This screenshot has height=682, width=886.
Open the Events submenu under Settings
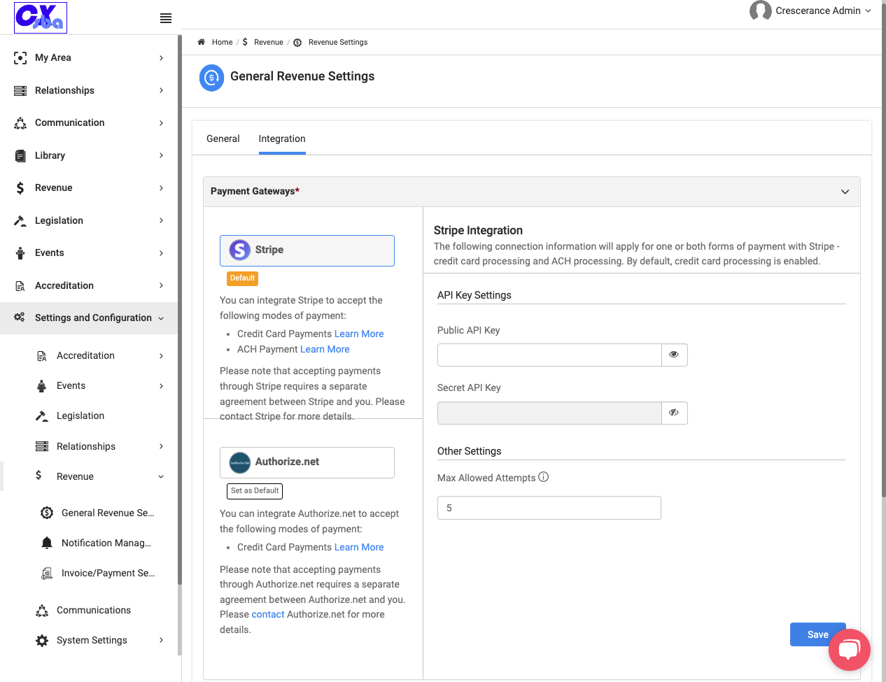(x=71, y=385)
